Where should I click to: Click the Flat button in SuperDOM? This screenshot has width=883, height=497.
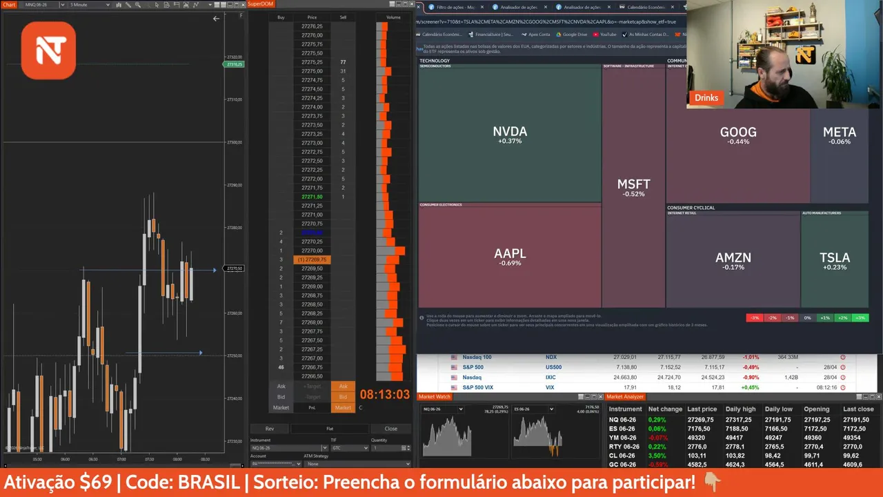(x=330, y=429)
